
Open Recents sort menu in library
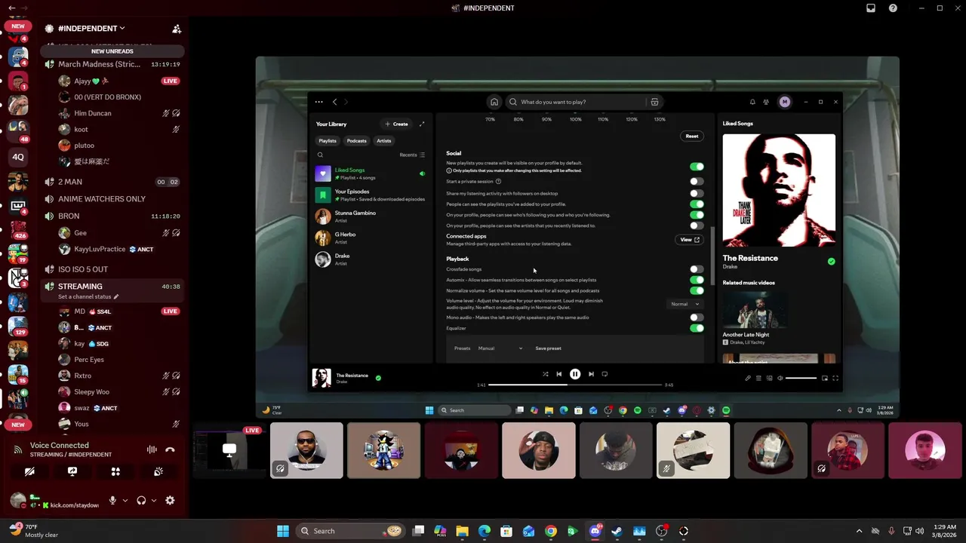[412, 155]
